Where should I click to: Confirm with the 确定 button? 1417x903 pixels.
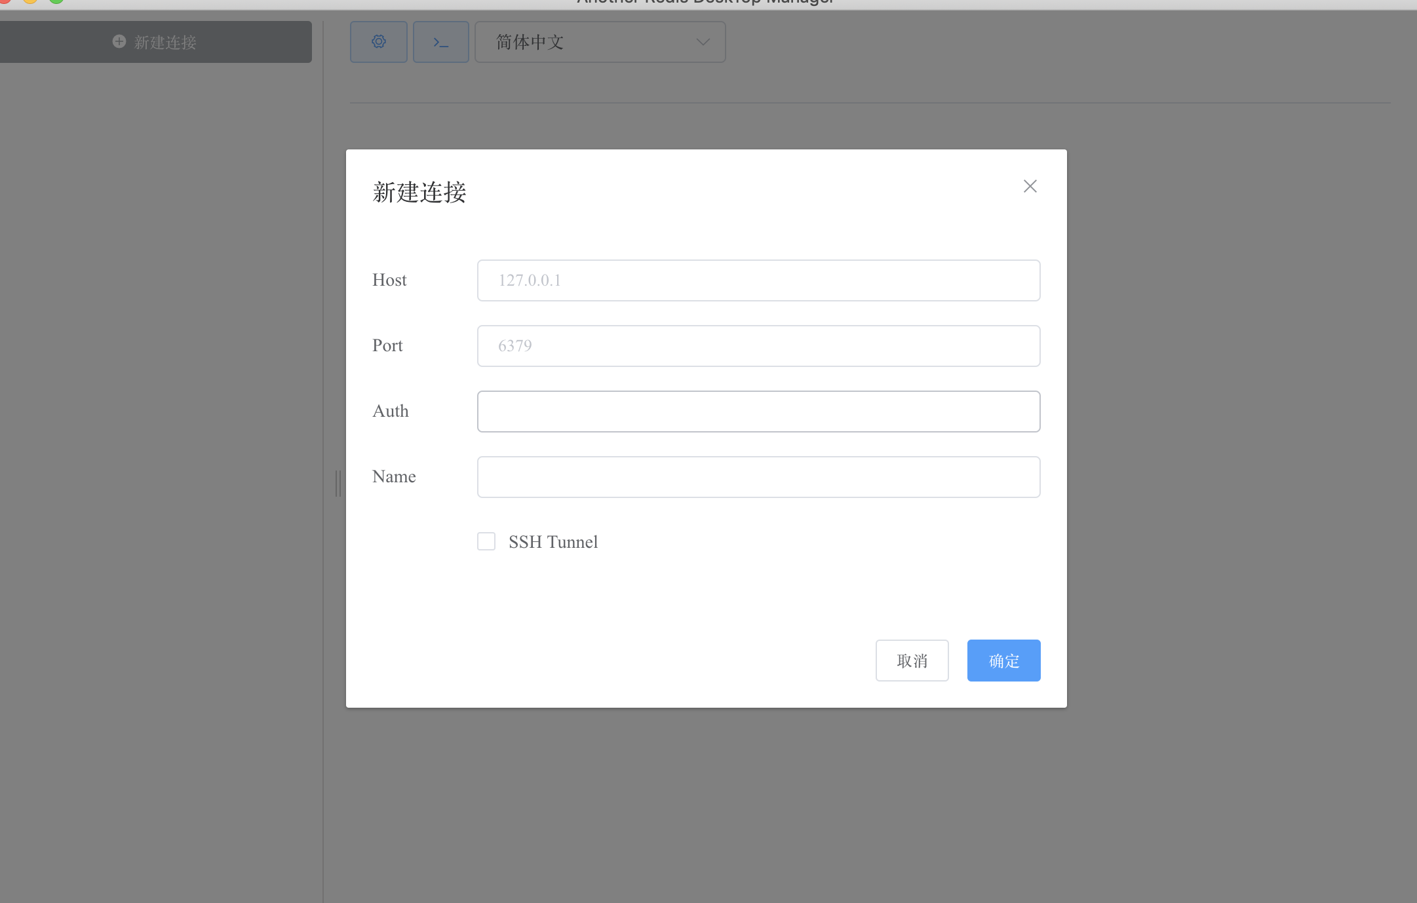coord(1004,661)
